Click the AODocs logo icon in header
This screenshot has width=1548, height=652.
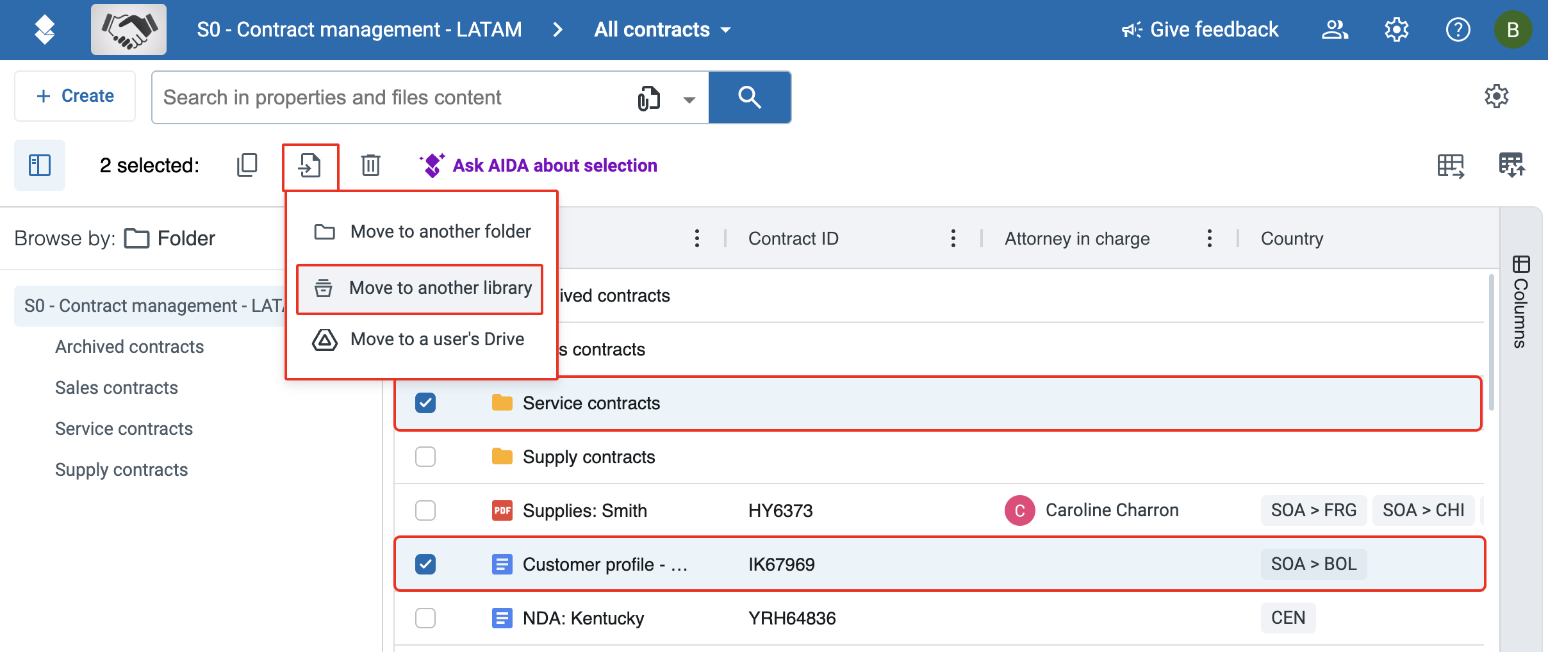[44, 29]
